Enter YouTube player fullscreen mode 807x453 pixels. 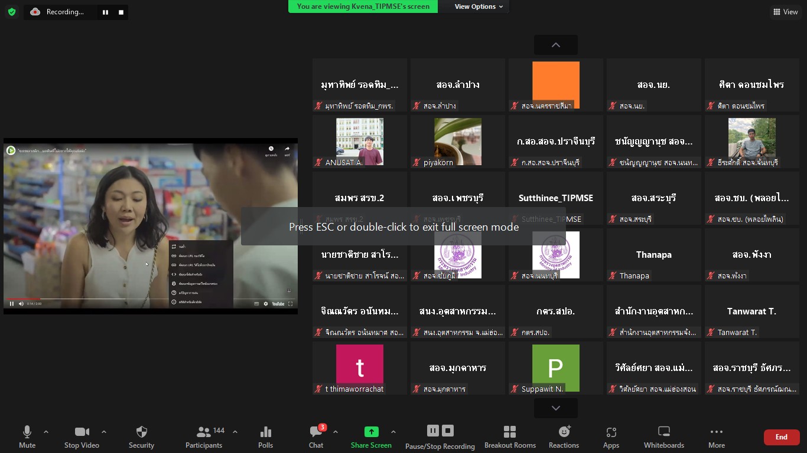tap(290, 304)
